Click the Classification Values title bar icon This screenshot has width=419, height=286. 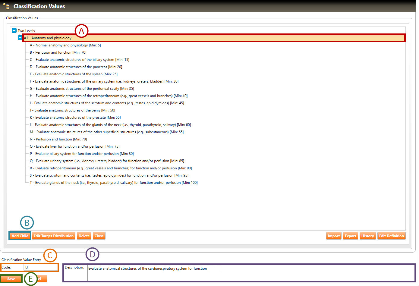click(6, 6)
